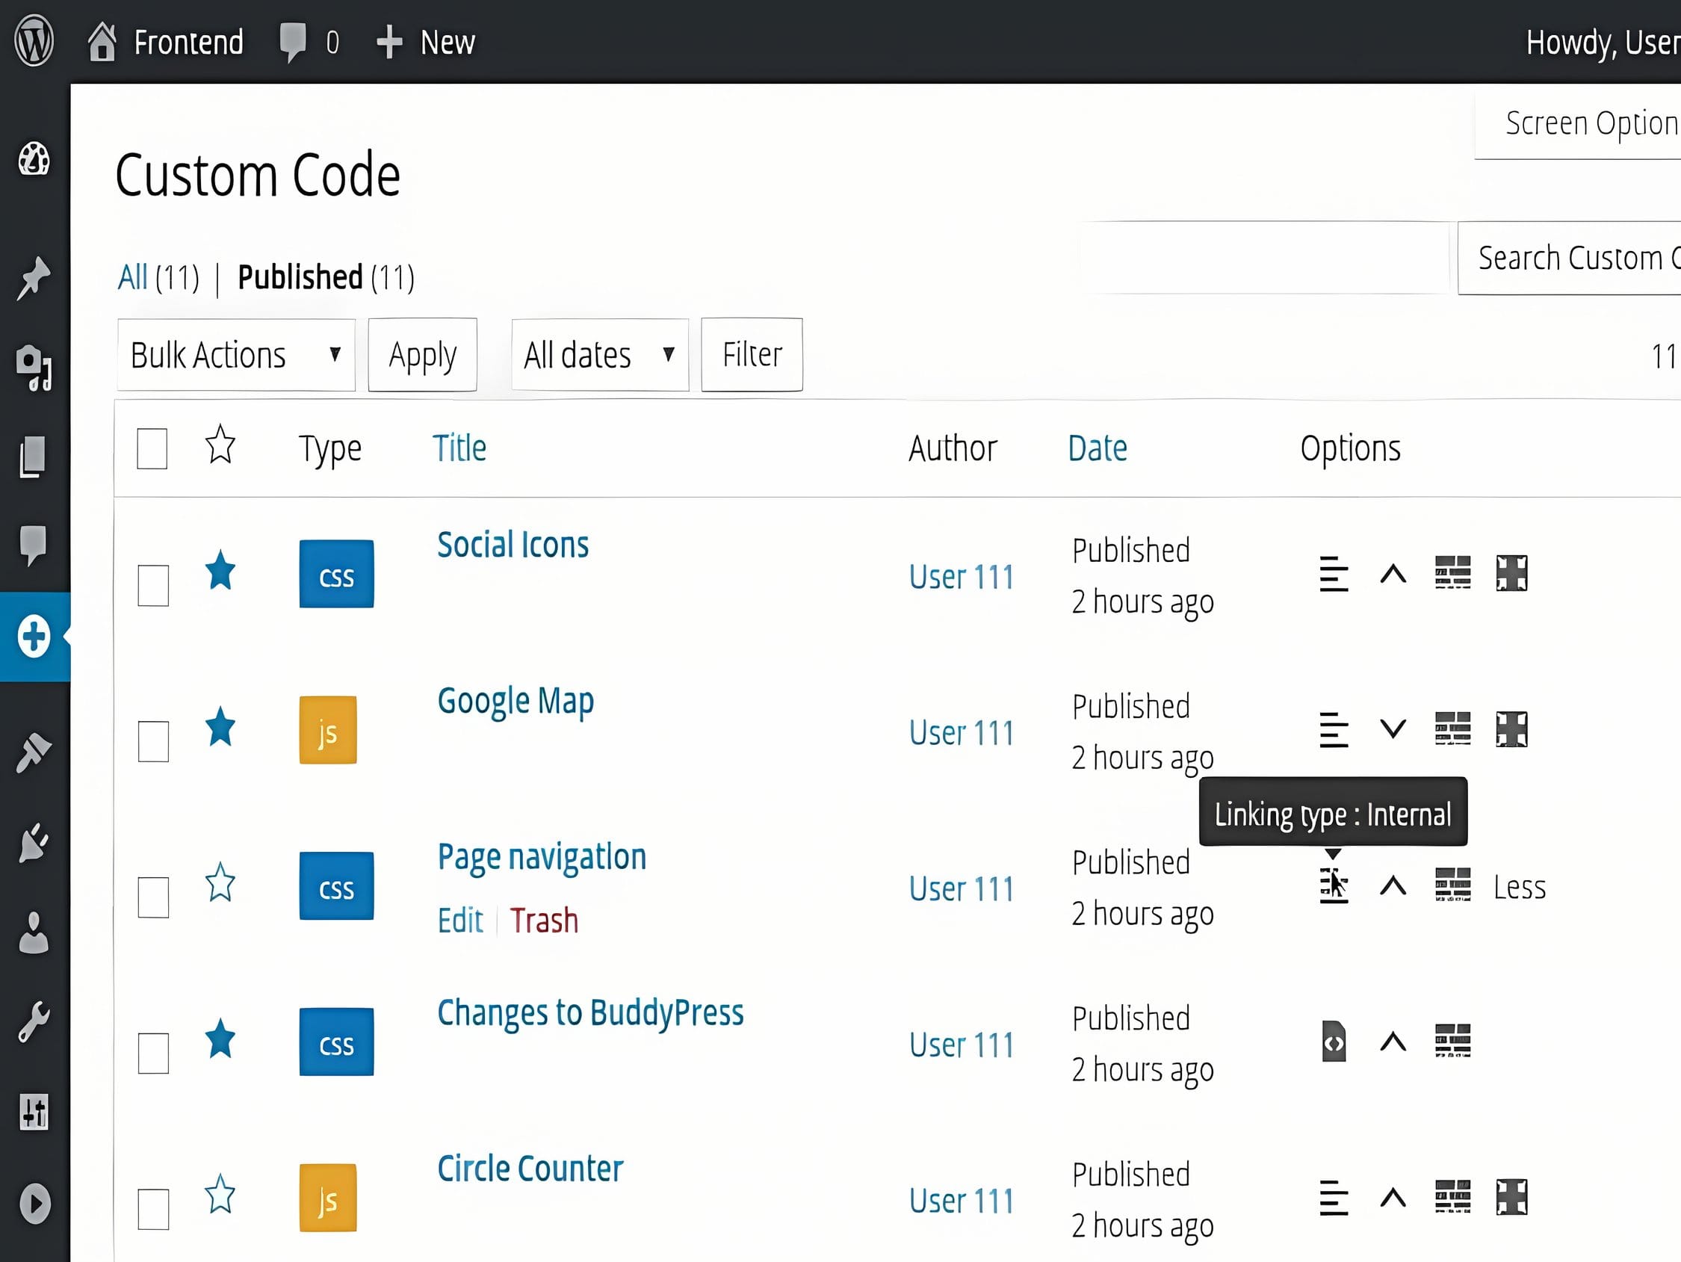Click the Search Custom Code button
The height and width of the screenshot is (1262, 1681).
(x=1569, y=259)
